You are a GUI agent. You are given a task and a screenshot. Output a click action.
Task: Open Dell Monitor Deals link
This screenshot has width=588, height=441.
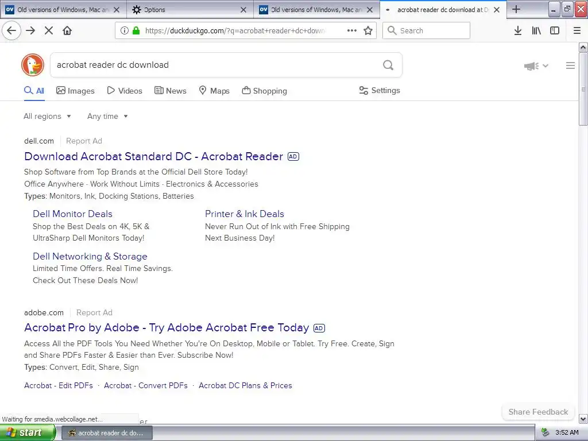point(72,214)
